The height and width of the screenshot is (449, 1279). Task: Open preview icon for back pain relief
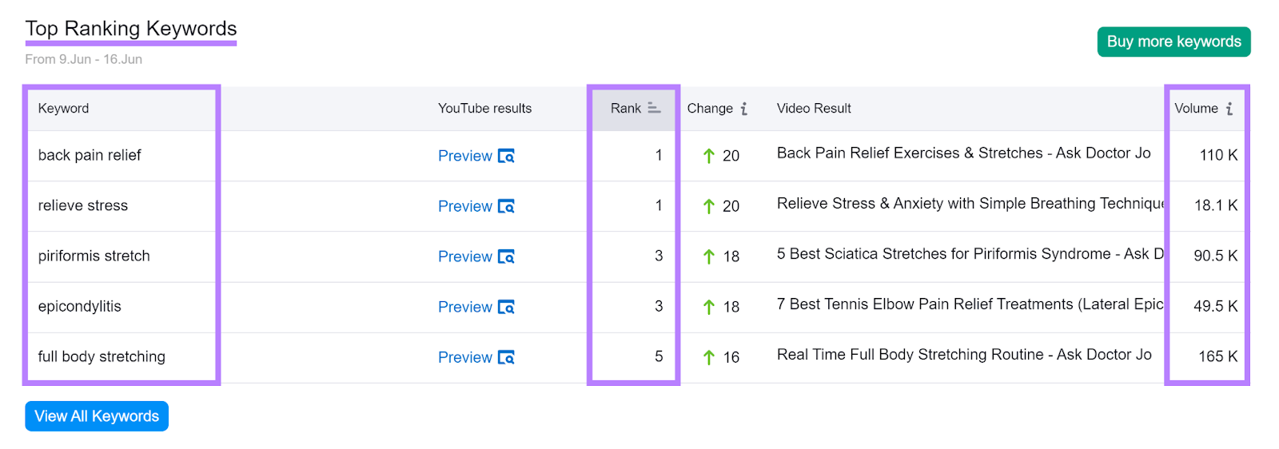pos(506,156)
